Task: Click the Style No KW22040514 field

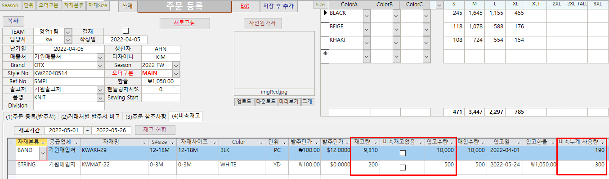Action: pyautogui.click(x=69, y=73)
